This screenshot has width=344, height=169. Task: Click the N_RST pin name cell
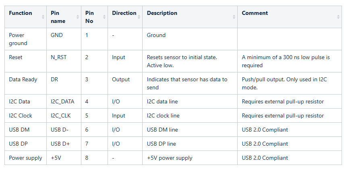coord(59,57)
